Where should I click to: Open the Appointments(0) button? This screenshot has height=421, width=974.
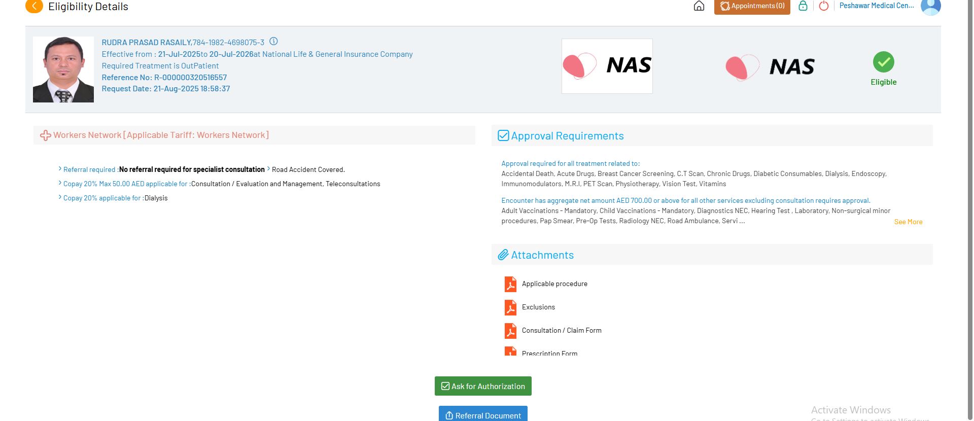pyautogui.click(x=752, y=6)
